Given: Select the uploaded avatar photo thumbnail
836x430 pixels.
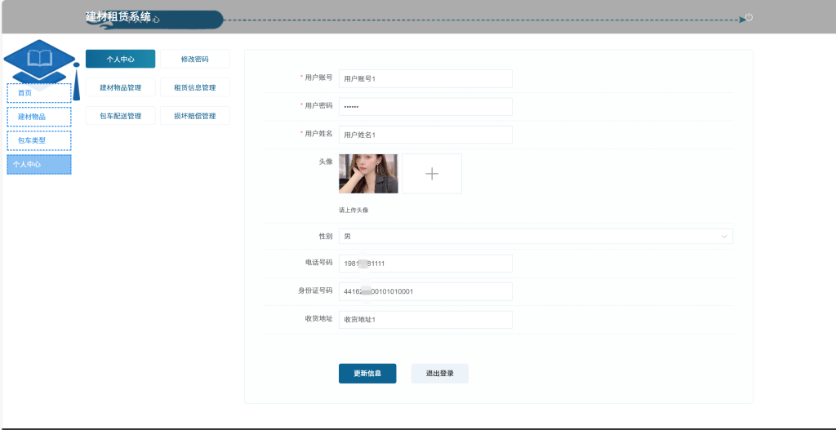Looking at the screenshot, I should click(368, 174).
